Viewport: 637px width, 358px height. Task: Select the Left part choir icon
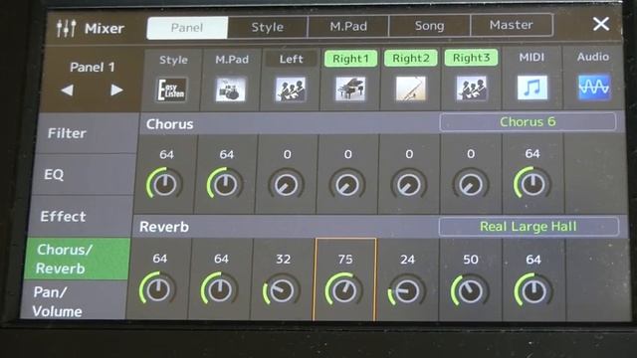pyautogui.click(x=291, y=89)
